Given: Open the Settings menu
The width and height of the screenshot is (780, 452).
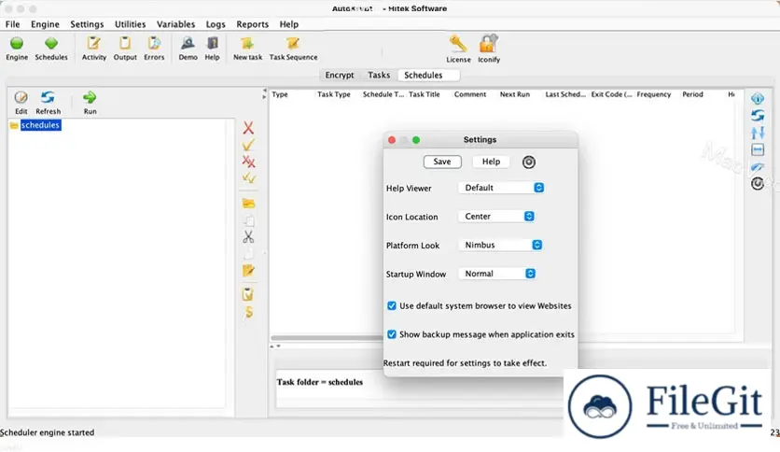Looking at the screenshot, I should pos(87,24).
